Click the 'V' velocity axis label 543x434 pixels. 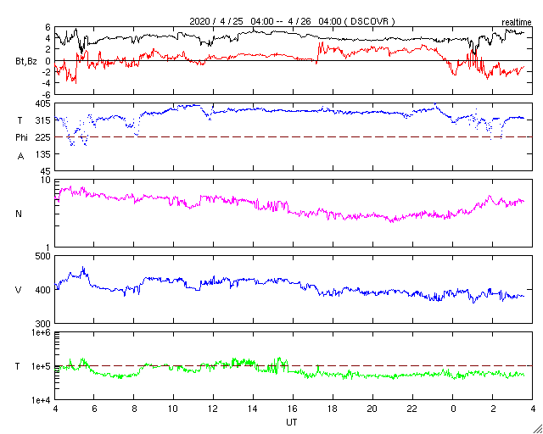point(19,290)
